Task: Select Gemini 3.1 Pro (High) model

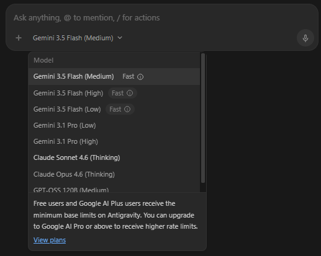Action: (x=114, y=141)
